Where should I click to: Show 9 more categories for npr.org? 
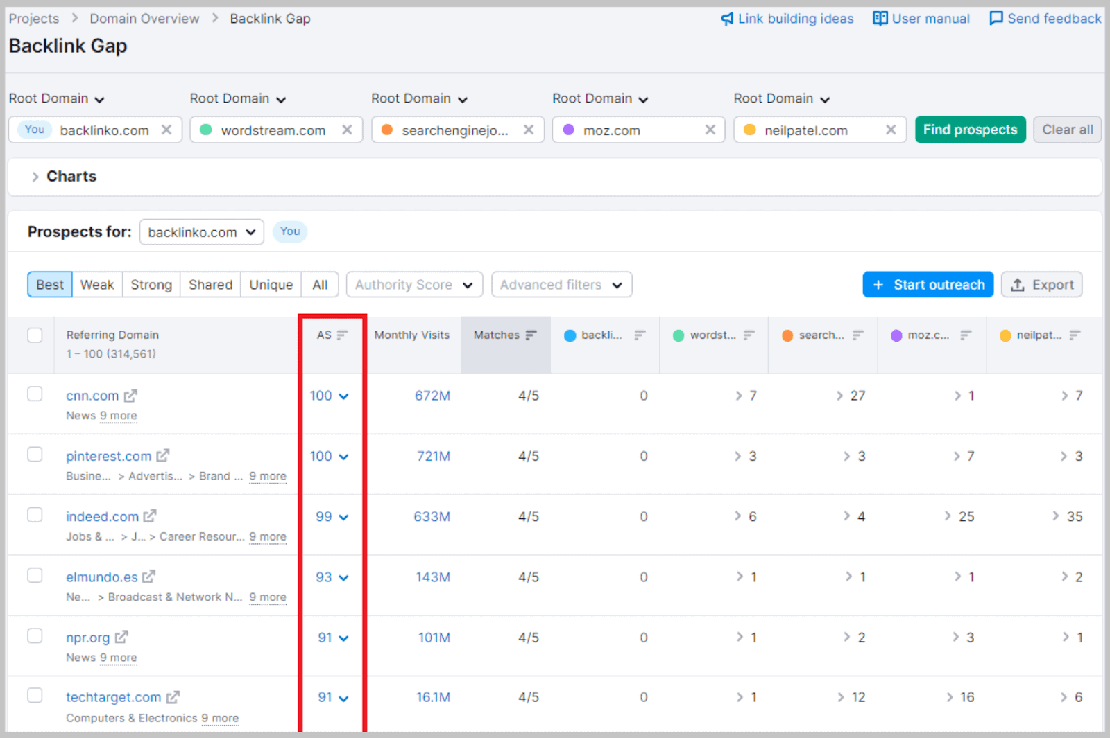point(119,658)
